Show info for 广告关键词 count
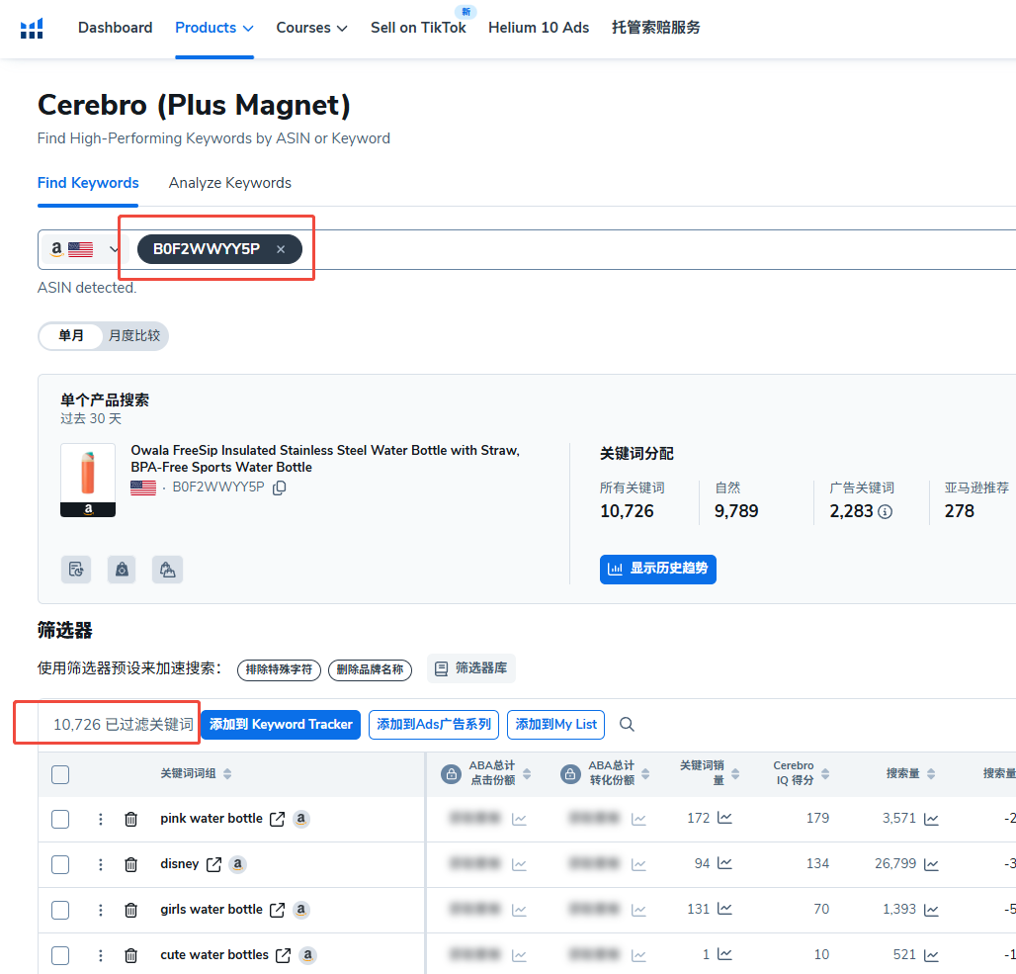Image resolution: width=1016 pixels, height=974 pixels. (x=886, y=512)
